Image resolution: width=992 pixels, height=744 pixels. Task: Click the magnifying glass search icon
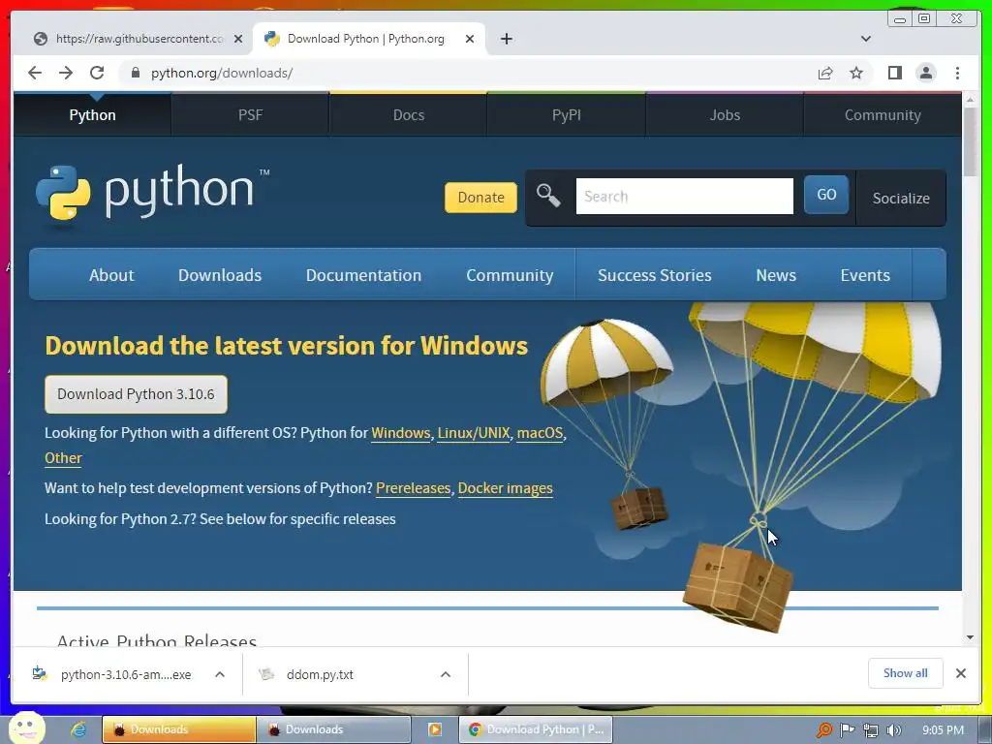[x=548, y=196]
